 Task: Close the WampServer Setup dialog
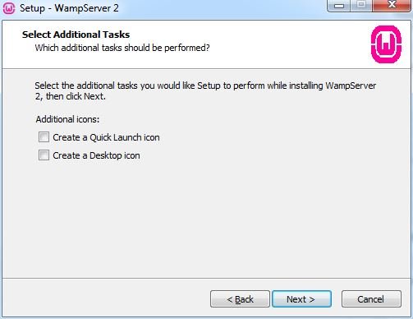[x=392, y=6]
